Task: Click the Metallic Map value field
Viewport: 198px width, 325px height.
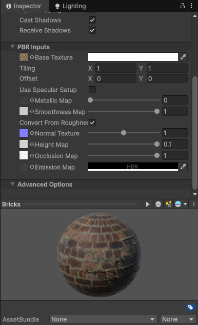Action: coord(175,100)
